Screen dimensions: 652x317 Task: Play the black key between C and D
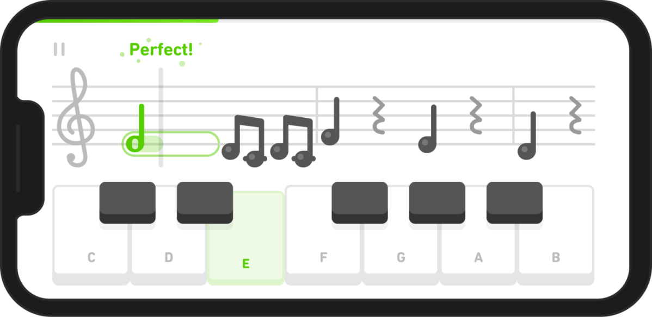[x=127, y=202]
